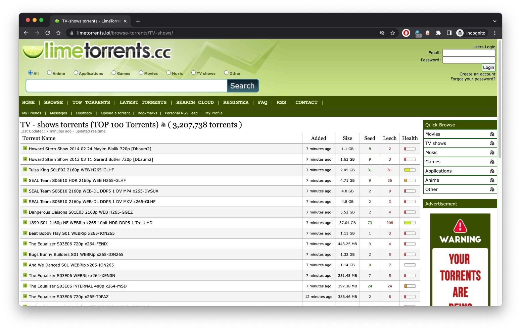Select the Anime radio button

49,73
